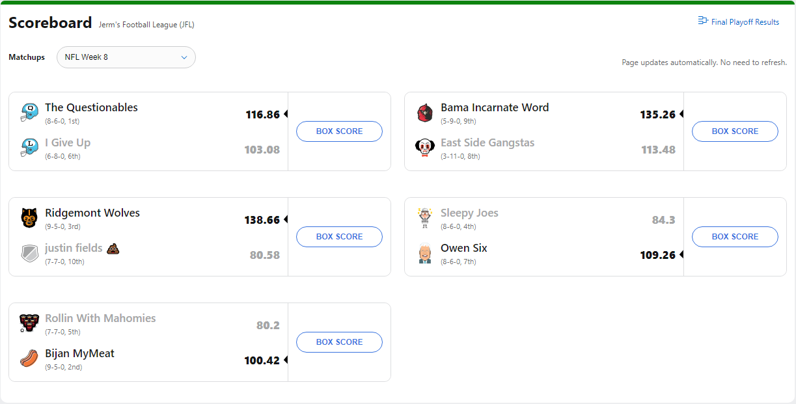The image size is (796, 404).
Task: Click the Ridgemont Wolves team logo
Action: click(x=29, y=218)
